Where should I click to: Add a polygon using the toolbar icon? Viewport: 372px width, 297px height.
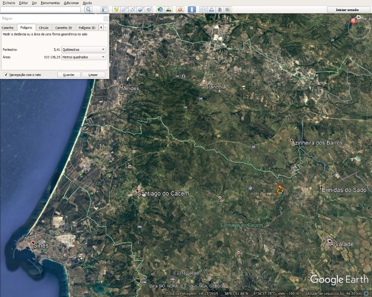tap(124, 9)
